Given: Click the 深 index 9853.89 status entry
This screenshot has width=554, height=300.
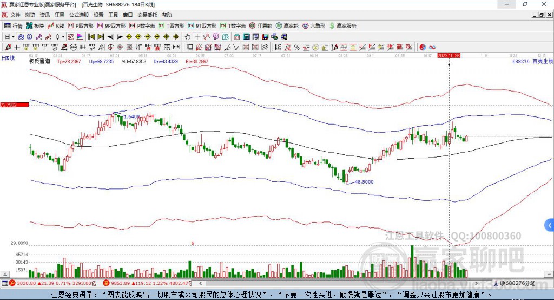Looking at the screenshot, I should pyautogui.click(x=147, y=283).
